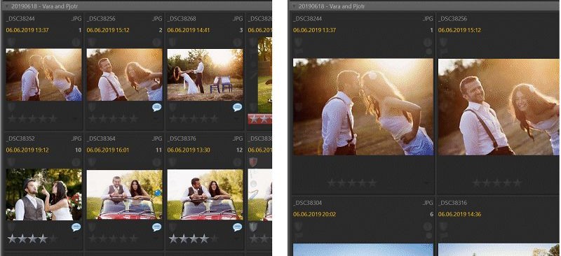Click the info icon on _DSC38364
Viewport: 561px width, 256px height.
click(x=157, y=162)
